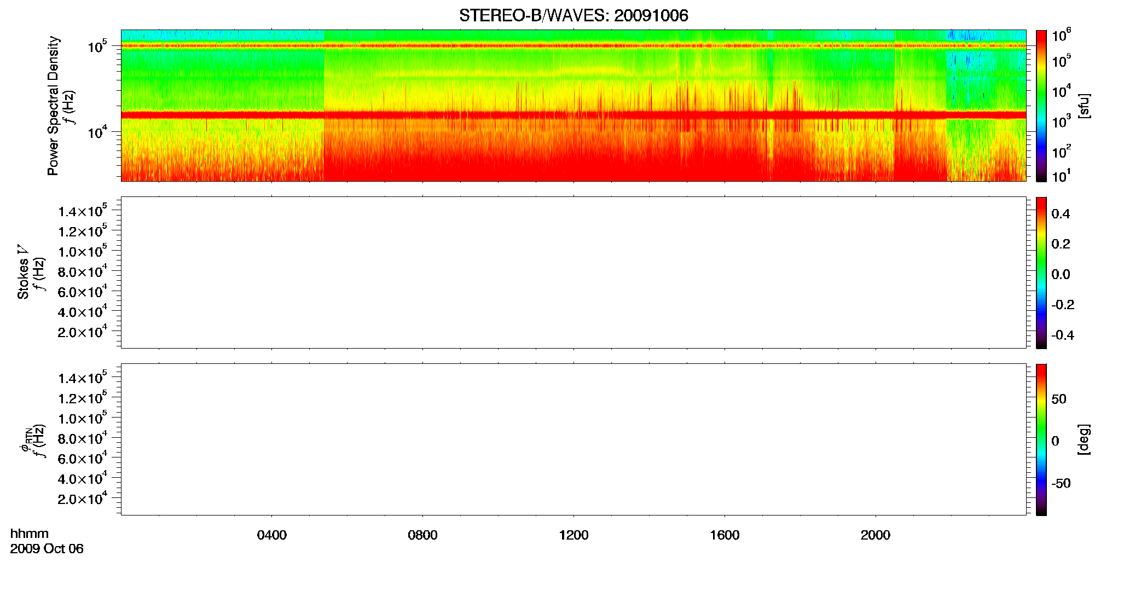Click the 2.0×10^4 tick in φ RTN panel
The width and height of the screenshot is (1147, 591).
(x=83, y=499)
